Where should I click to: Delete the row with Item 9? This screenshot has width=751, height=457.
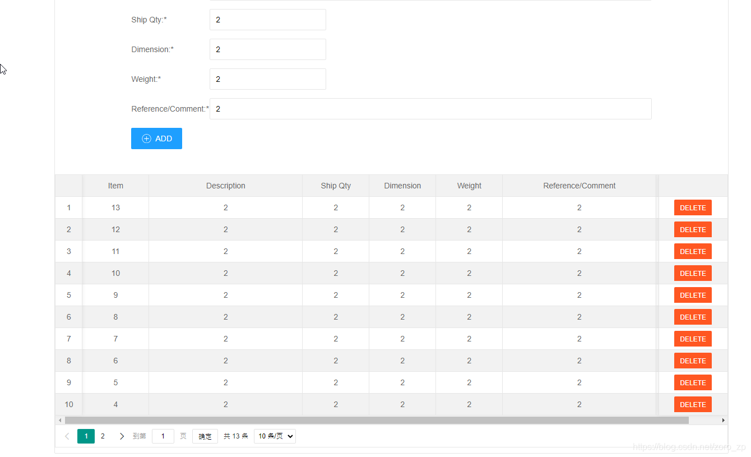pyautogui.click(x=693, y=295)
